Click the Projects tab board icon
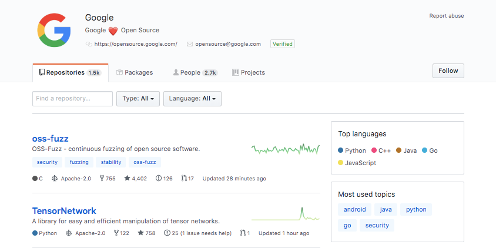 click(235, 72)
